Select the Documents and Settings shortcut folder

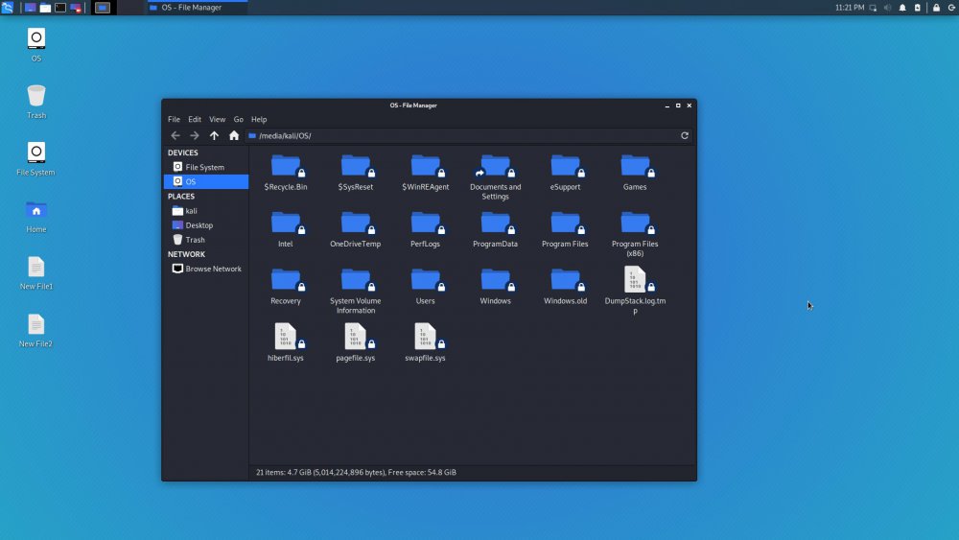(495, 167)
